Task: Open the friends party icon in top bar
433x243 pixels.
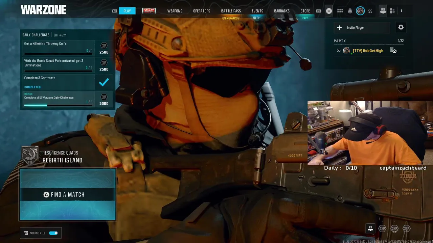Action: 392,11
